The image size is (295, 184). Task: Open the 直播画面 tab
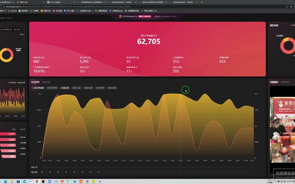click(x=274, y=82)
